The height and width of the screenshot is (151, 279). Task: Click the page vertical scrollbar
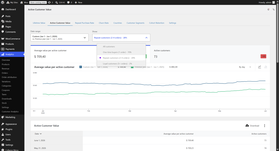click(278, 33)
